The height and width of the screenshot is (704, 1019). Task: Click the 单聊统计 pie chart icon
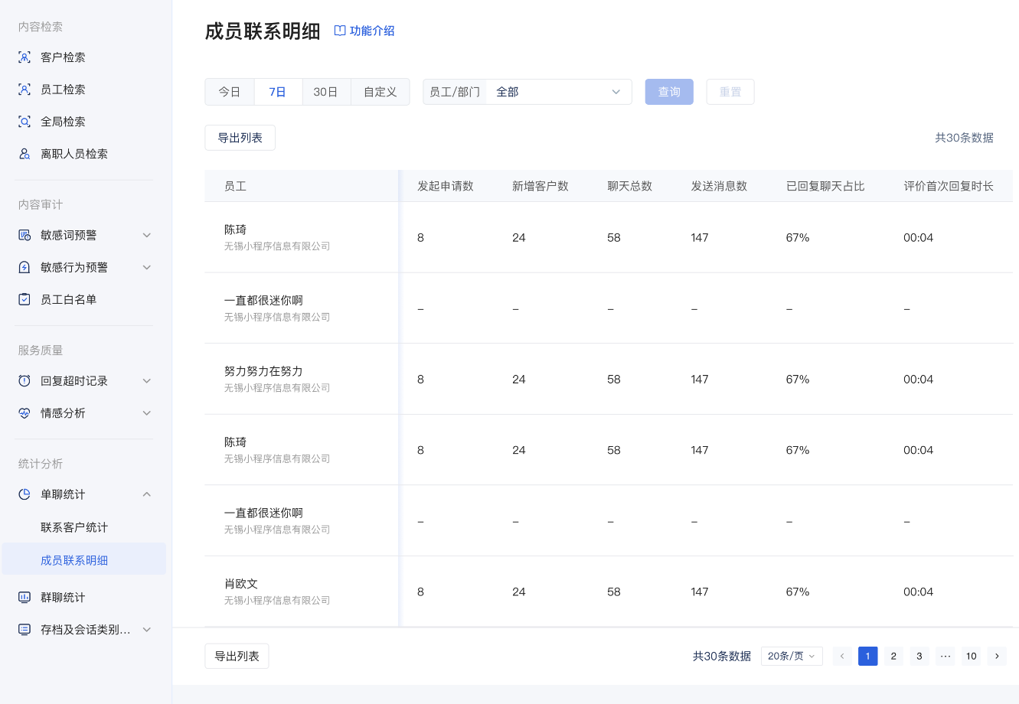click(x=24, y=494)
